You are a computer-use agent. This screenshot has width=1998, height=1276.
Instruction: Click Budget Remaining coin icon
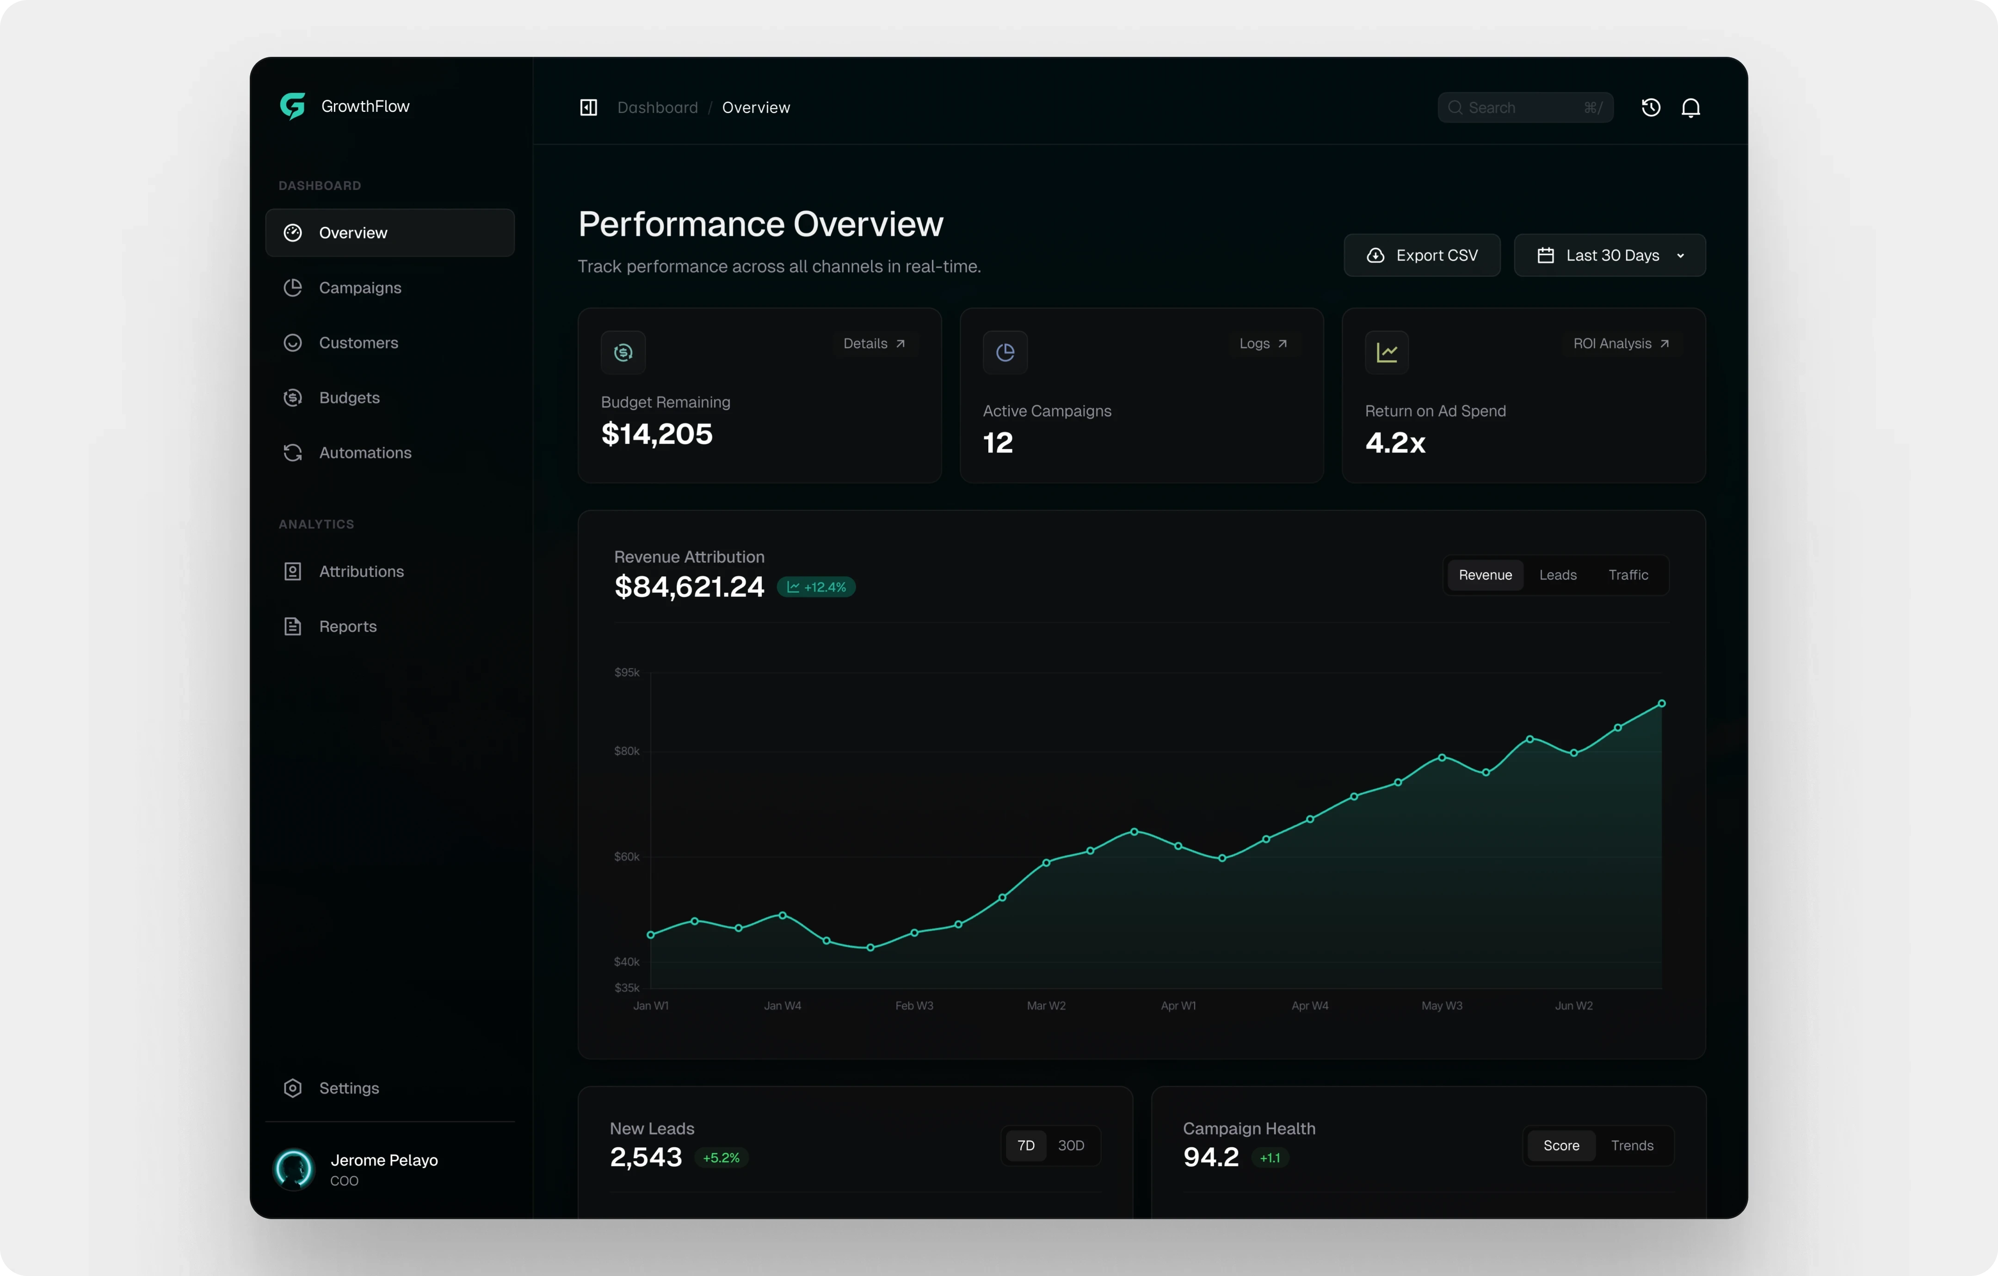point(623,353)
